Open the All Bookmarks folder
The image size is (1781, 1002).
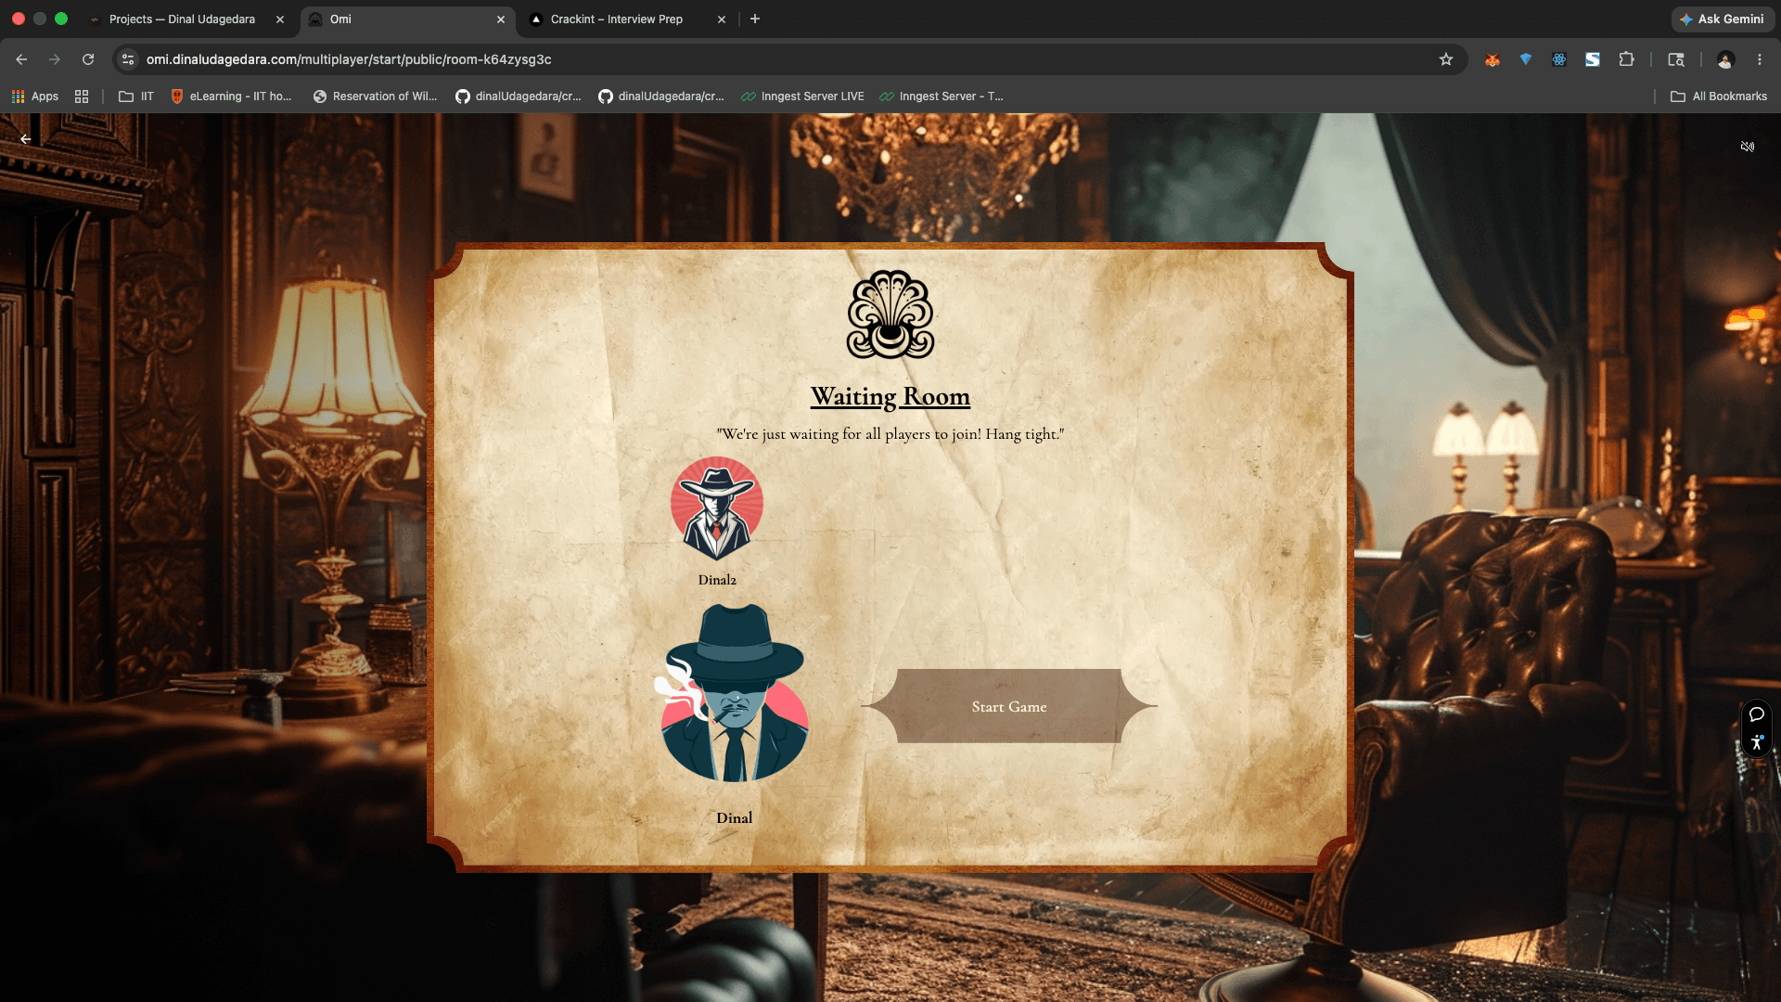click(1719, 96)
